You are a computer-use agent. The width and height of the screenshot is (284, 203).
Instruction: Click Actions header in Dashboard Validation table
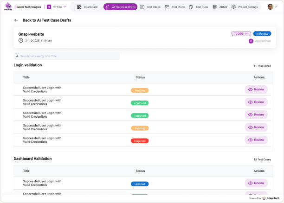259,171
